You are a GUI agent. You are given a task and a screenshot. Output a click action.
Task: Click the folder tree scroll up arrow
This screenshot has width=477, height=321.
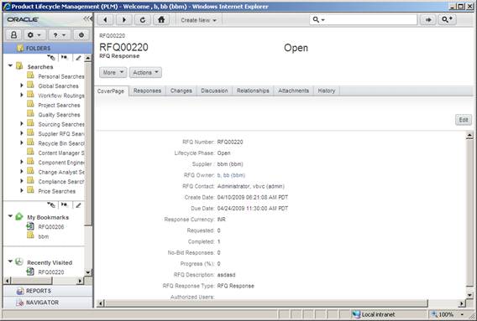[88, 58]
